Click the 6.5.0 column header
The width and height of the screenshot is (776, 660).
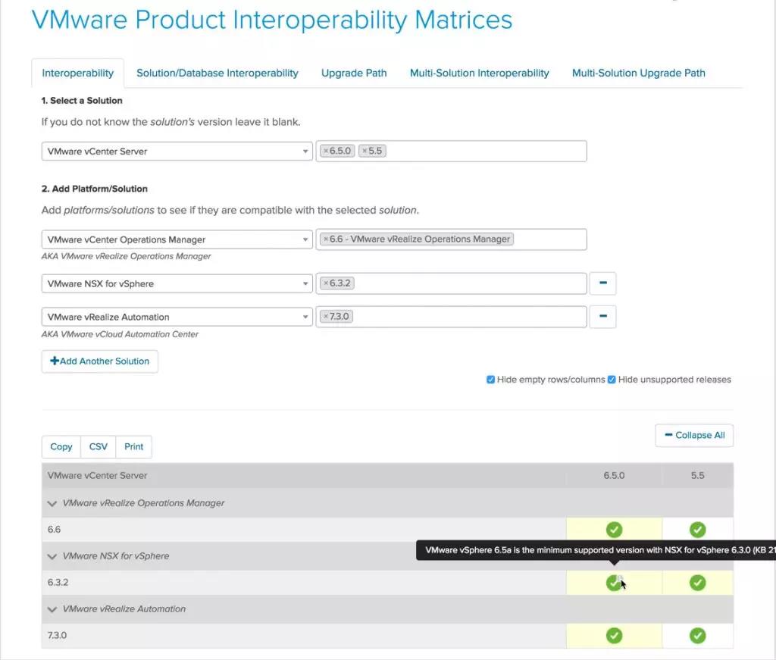tap(614, 475)
